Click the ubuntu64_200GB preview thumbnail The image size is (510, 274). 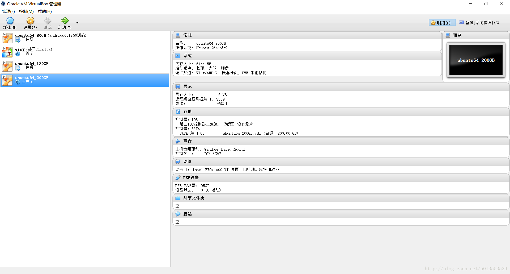coord(476,60)
